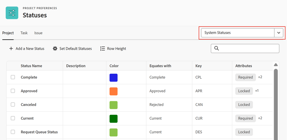287x140 pixels.
Task: Click the Complete status name
Action: pyautogui.click(x=29, y=77)
